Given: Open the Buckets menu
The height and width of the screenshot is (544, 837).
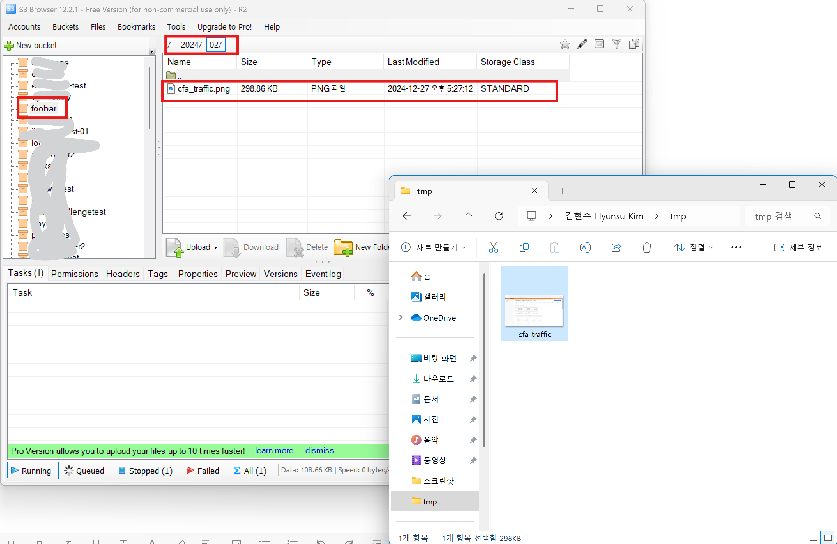Looking at the screenshot, I should click(65, 27).
